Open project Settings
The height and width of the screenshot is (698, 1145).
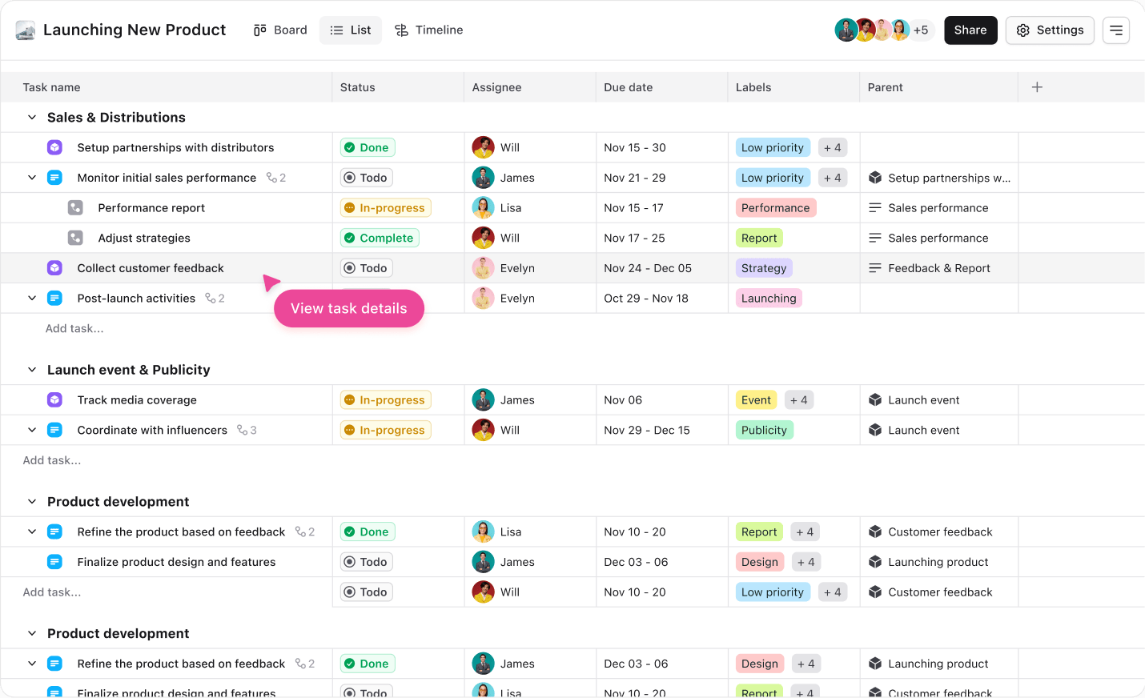[1050, 30]
